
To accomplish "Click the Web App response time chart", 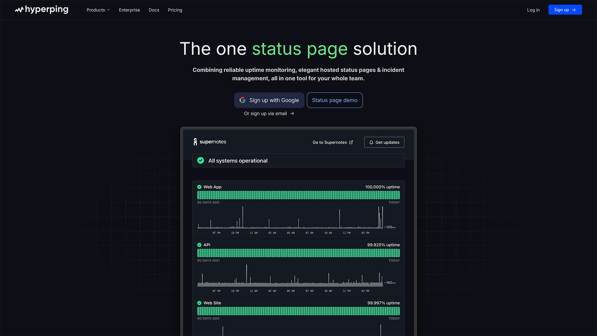I will point(290,217).
